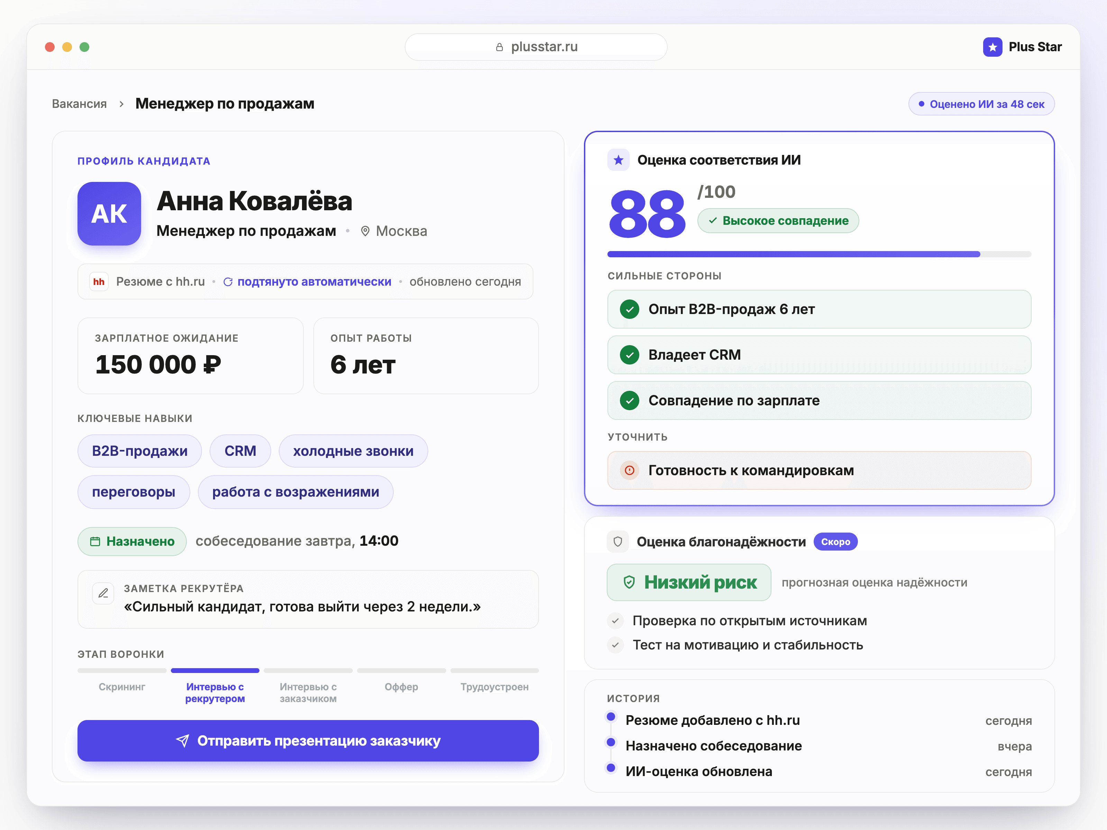This screenshot has height=830, width=1107.
Task: Click the history dot beside Резюме добавлено
Action: pos(611,717)
